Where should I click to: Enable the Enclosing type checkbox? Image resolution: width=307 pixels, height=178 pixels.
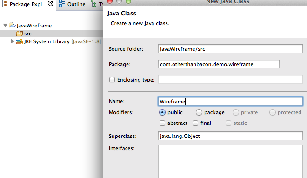click(112, 80)
